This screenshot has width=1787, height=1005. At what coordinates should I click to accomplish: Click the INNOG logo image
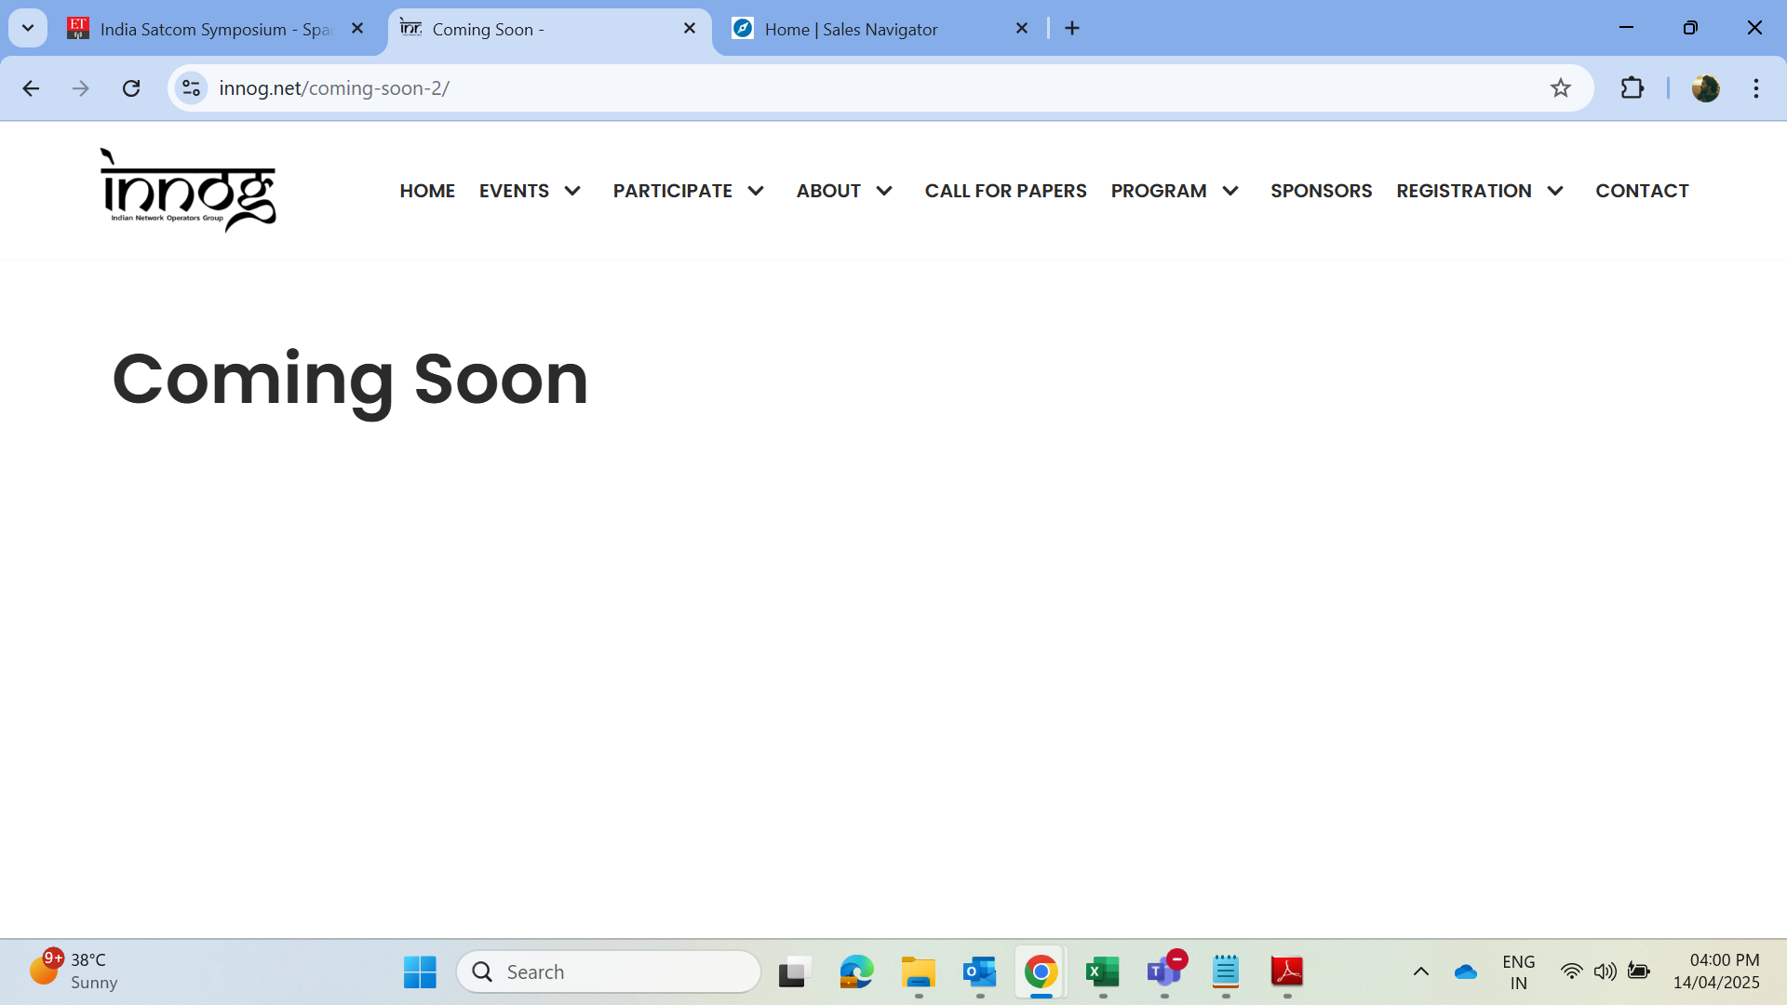188,190
